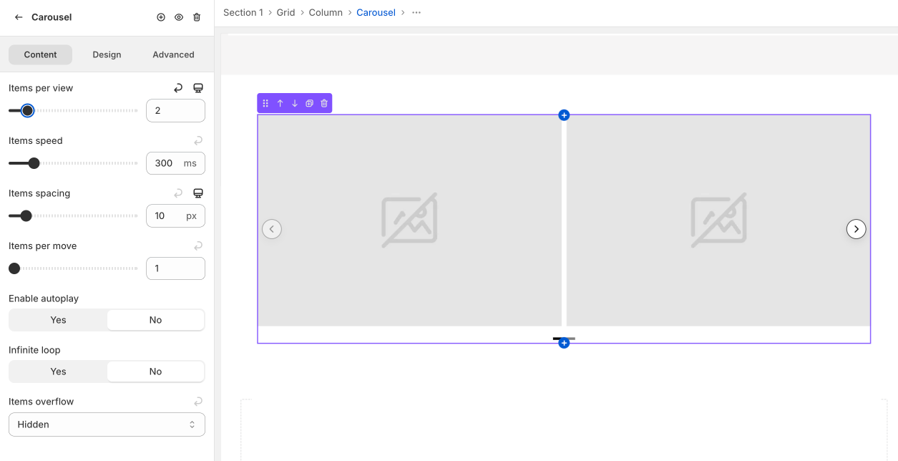Duplicate the carousel from purple toolbar
The width and height of the screenshot is (898, 461).
(x=309, y=104)
